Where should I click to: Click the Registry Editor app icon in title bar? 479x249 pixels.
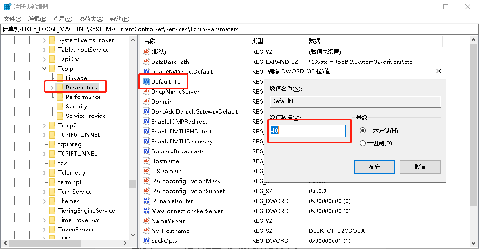tap(8, 7)
